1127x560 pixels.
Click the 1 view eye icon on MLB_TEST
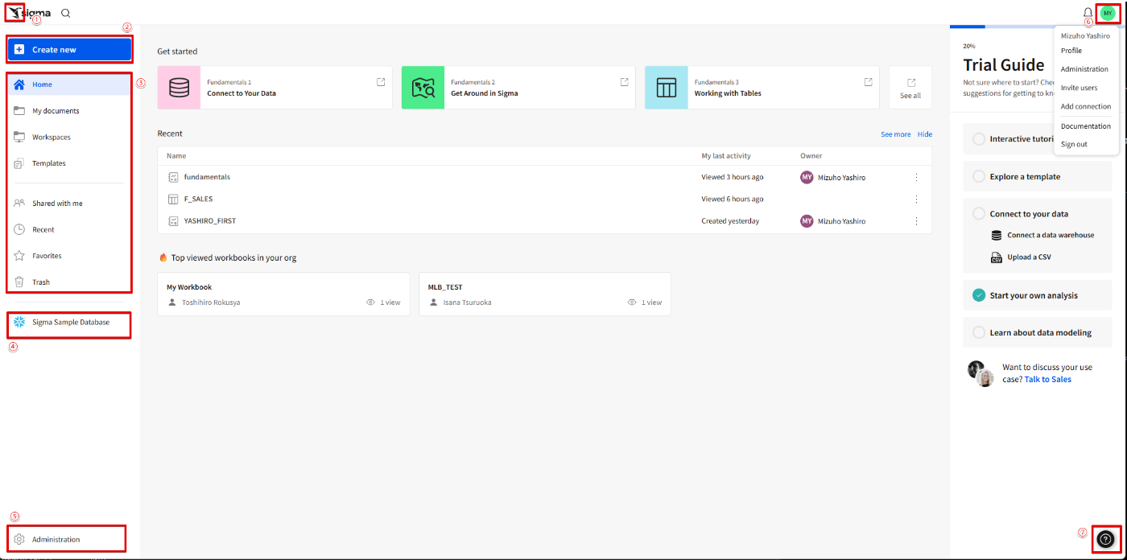pos(632,303)
